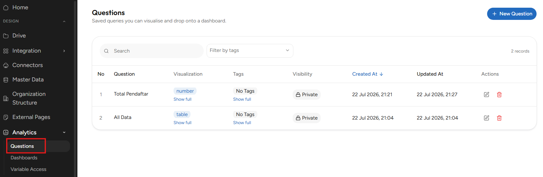Click the sidebar vertical scrollbar
The image size is (543, 177).
(x=75, y=88)
